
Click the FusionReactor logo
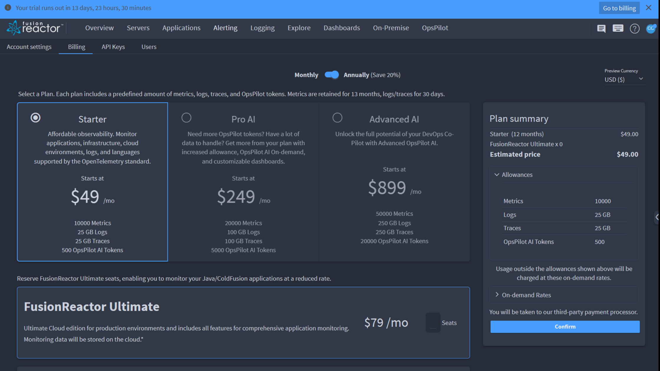tap(35, 28)
